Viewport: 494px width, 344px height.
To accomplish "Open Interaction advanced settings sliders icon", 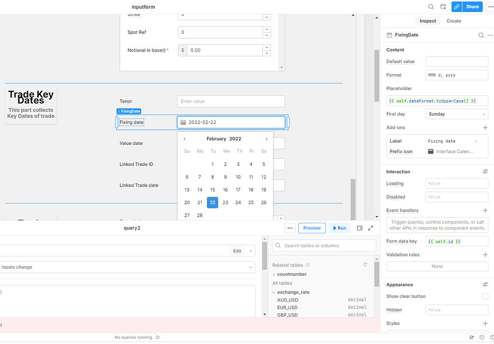I will point(485,171).
